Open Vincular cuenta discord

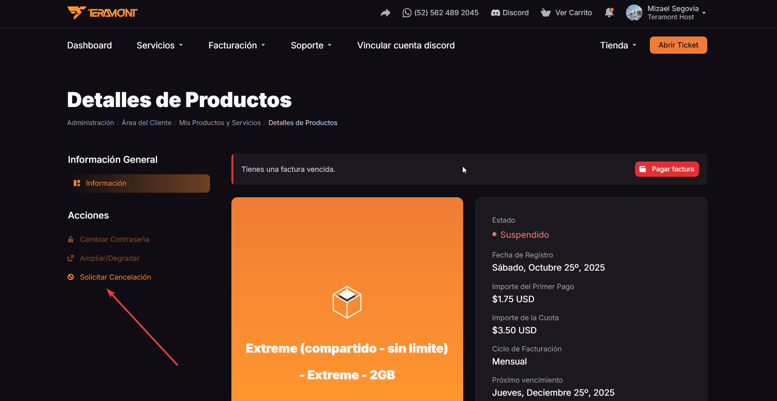tap(406, 45)
